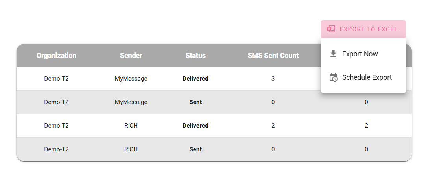This screenshot has width=426, height=169.
Task: Click the Organization column header
Action: tap(57, 56)
